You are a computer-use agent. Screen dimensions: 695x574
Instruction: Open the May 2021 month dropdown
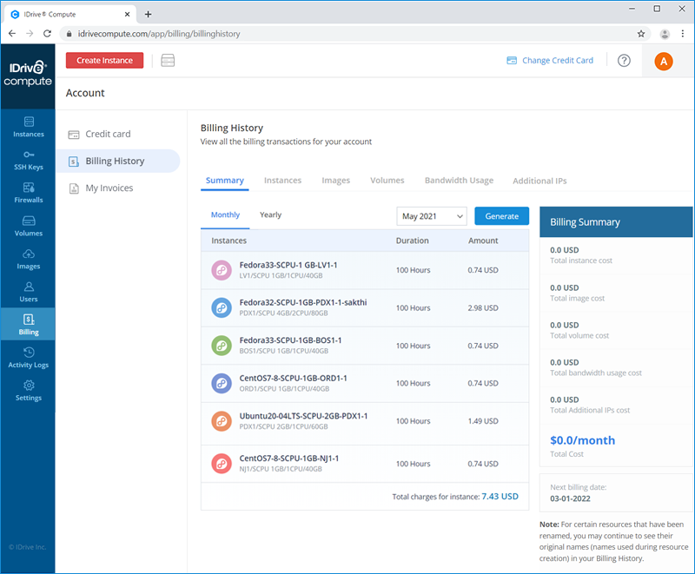tap(432, 216)
